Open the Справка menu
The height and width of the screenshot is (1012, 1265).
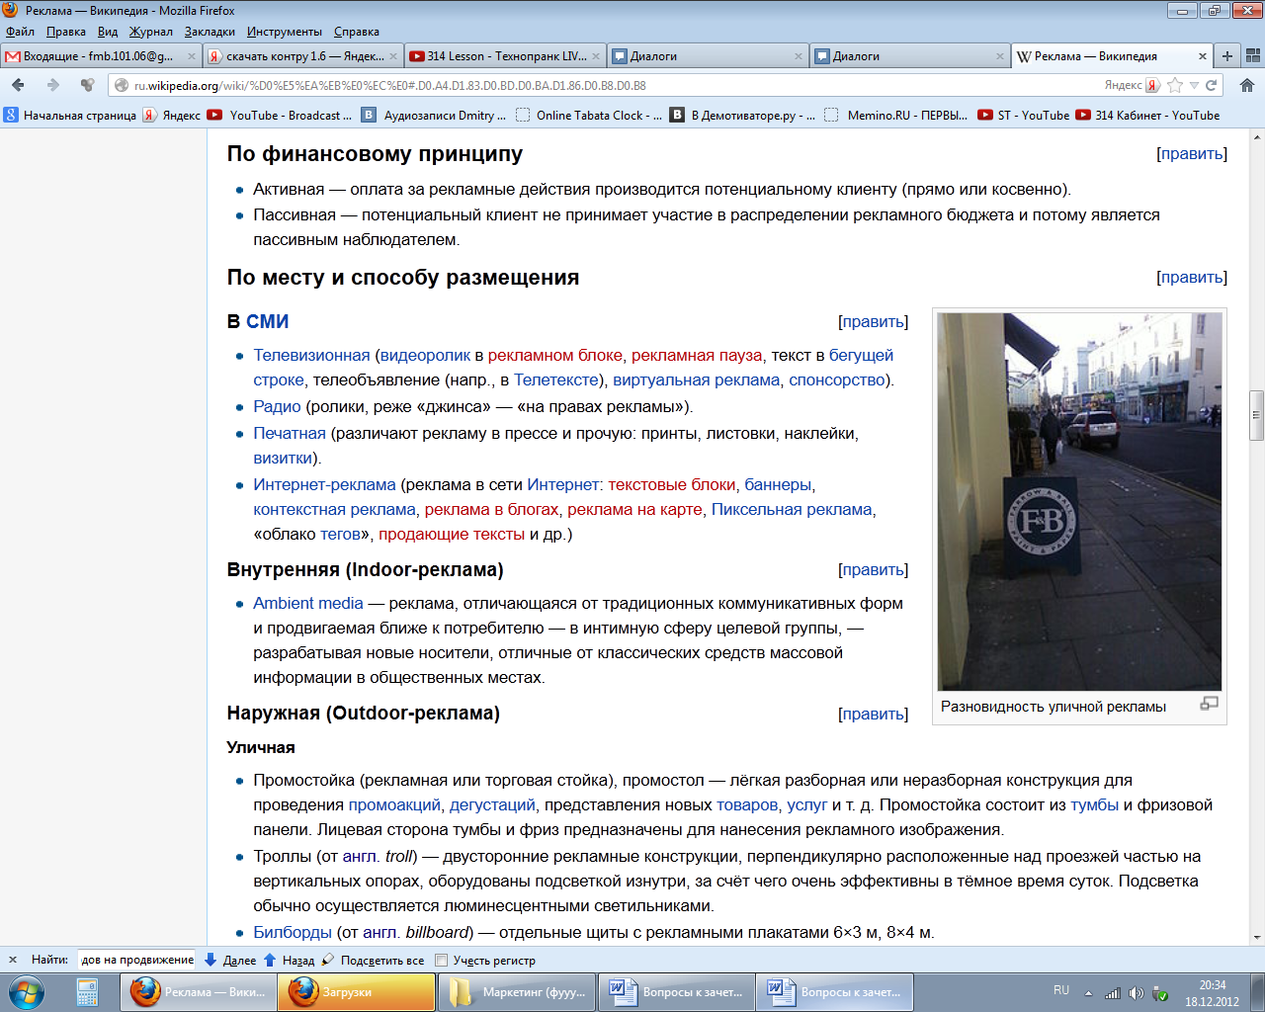(356, 32)
